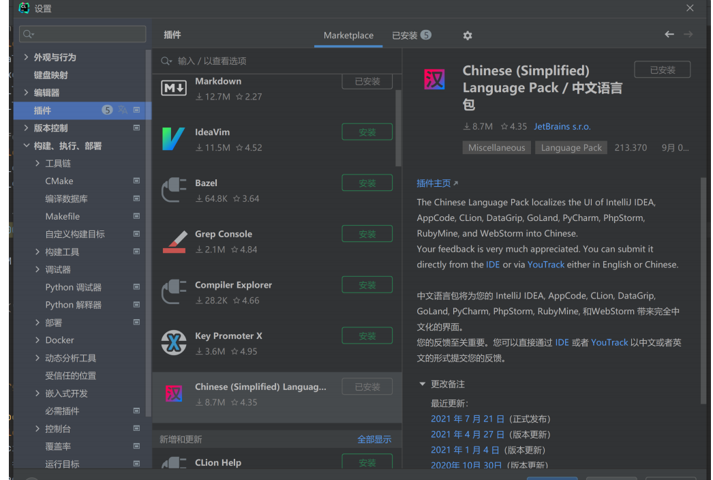This screenshot has width=713, height=480.
Task: Click 全部显示 link for new and updated
Action: [374, 439]
